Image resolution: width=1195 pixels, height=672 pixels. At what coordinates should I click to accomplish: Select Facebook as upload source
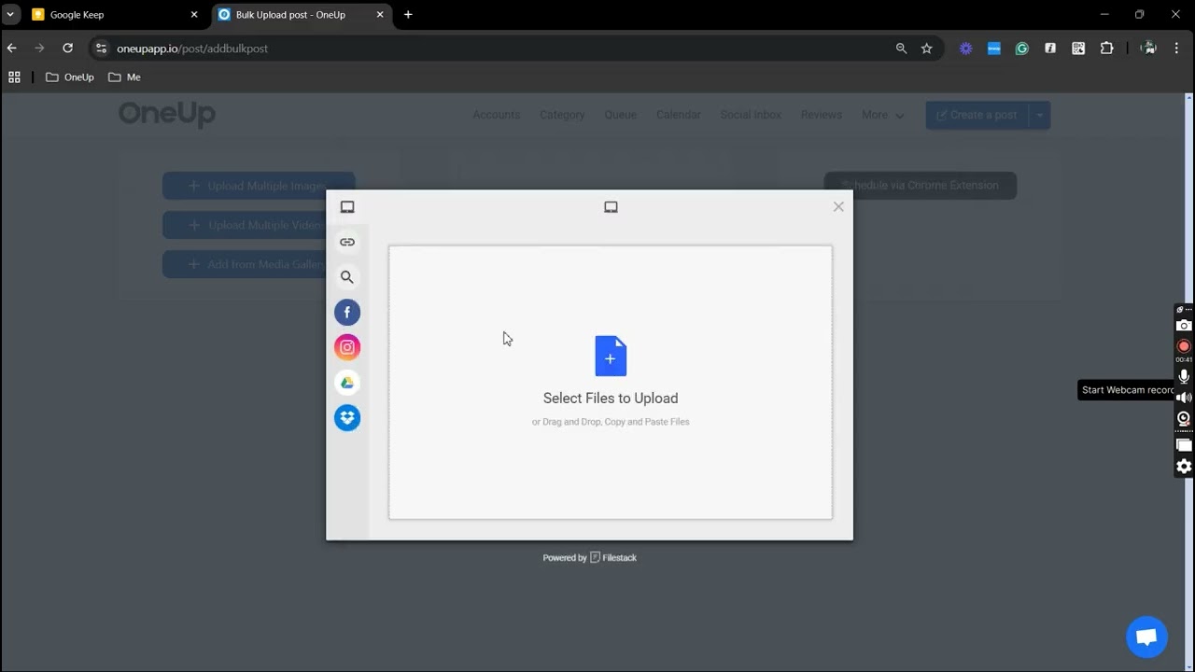[x=347, y=313]
